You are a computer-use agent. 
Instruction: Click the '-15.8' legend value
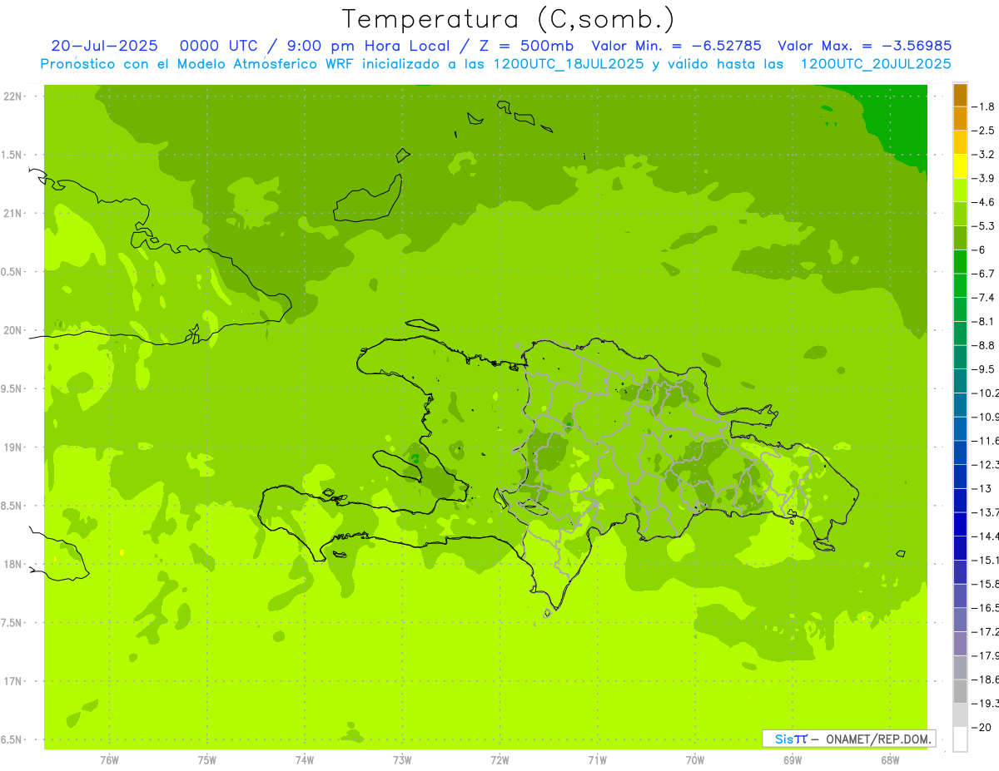(x=986, y=584)
